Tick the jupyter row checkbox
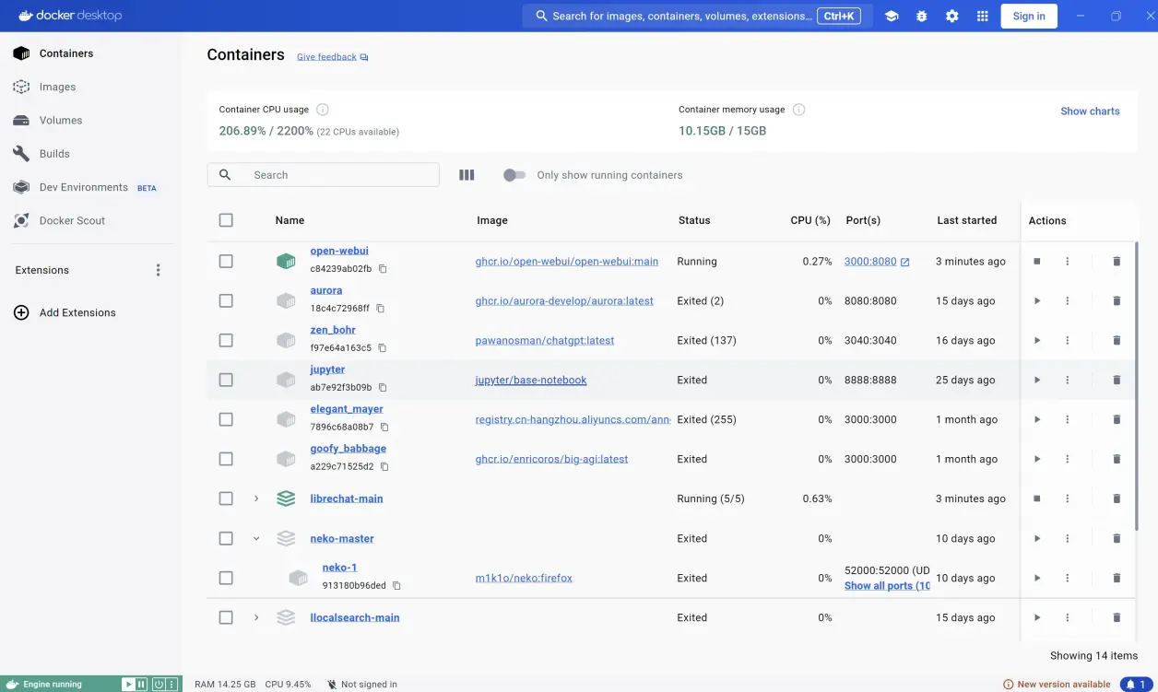1158x692 pixels. [226, 381]
